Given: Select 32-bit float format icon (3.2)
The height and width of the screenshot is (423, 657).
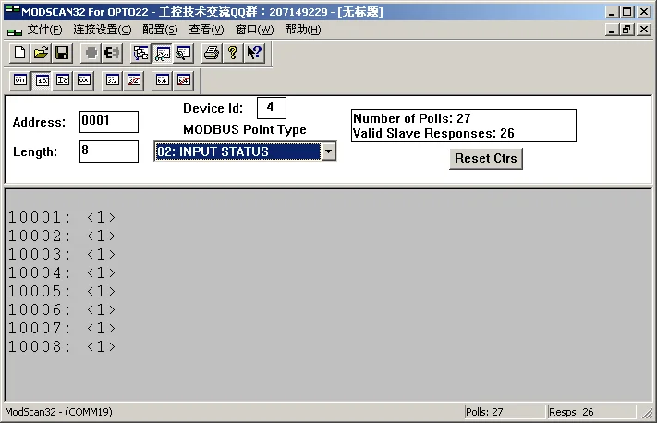Looking at the screenshot, I should pyautogui.click(x=113, y=80).
